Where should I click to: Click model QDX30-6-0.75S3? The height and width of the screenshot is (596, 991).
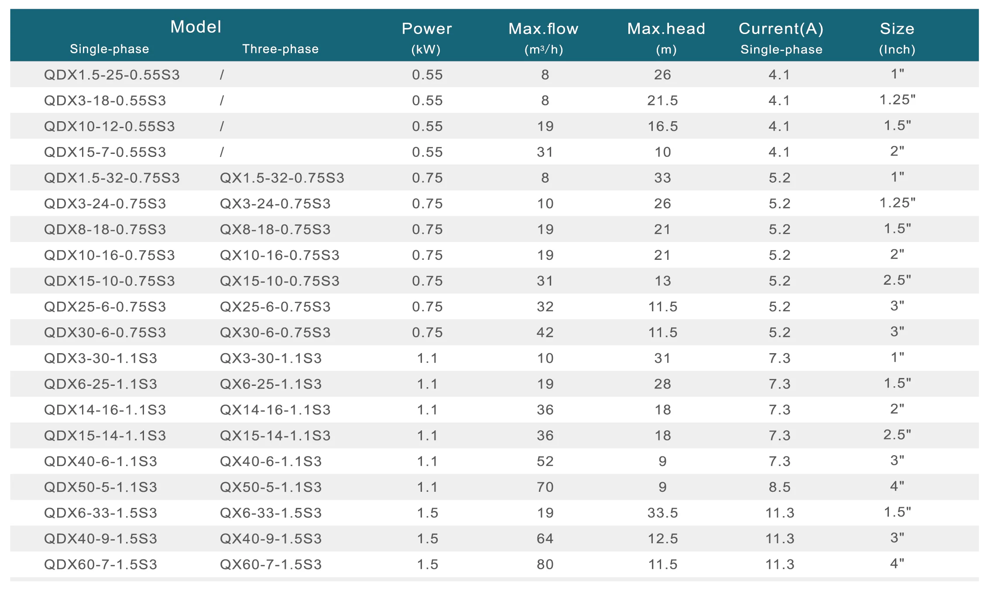105,332
